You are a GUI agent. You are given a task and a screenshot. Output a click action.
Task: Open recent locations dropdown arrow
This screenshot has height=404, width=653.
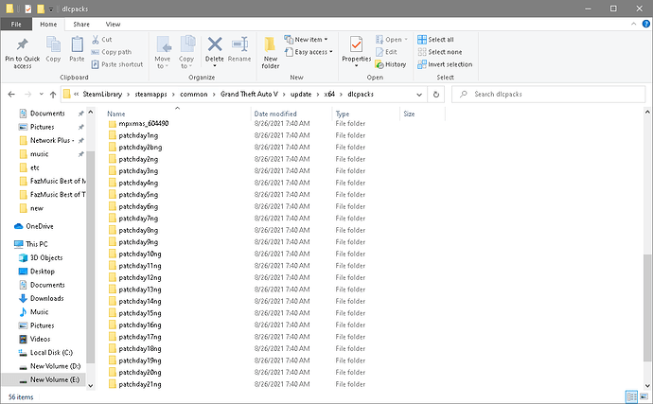(42, 95)
